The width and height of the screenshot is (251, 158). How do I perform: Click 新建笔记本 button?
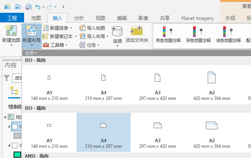pos(58,37)
